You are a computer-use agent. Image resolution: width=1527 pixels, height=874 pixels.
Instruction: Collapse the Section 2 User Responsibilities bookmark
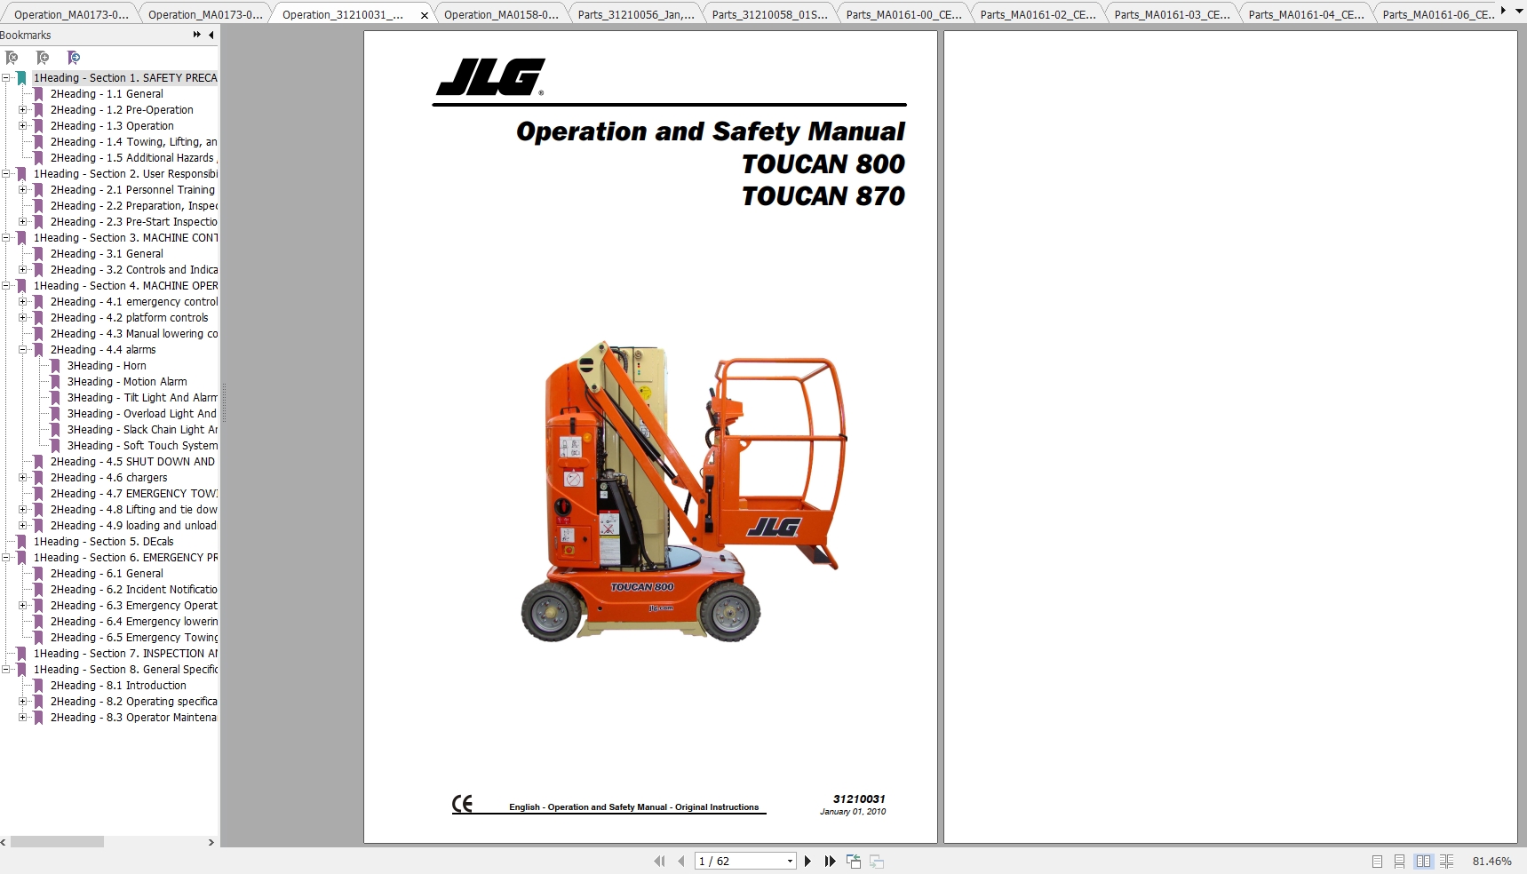6,174
